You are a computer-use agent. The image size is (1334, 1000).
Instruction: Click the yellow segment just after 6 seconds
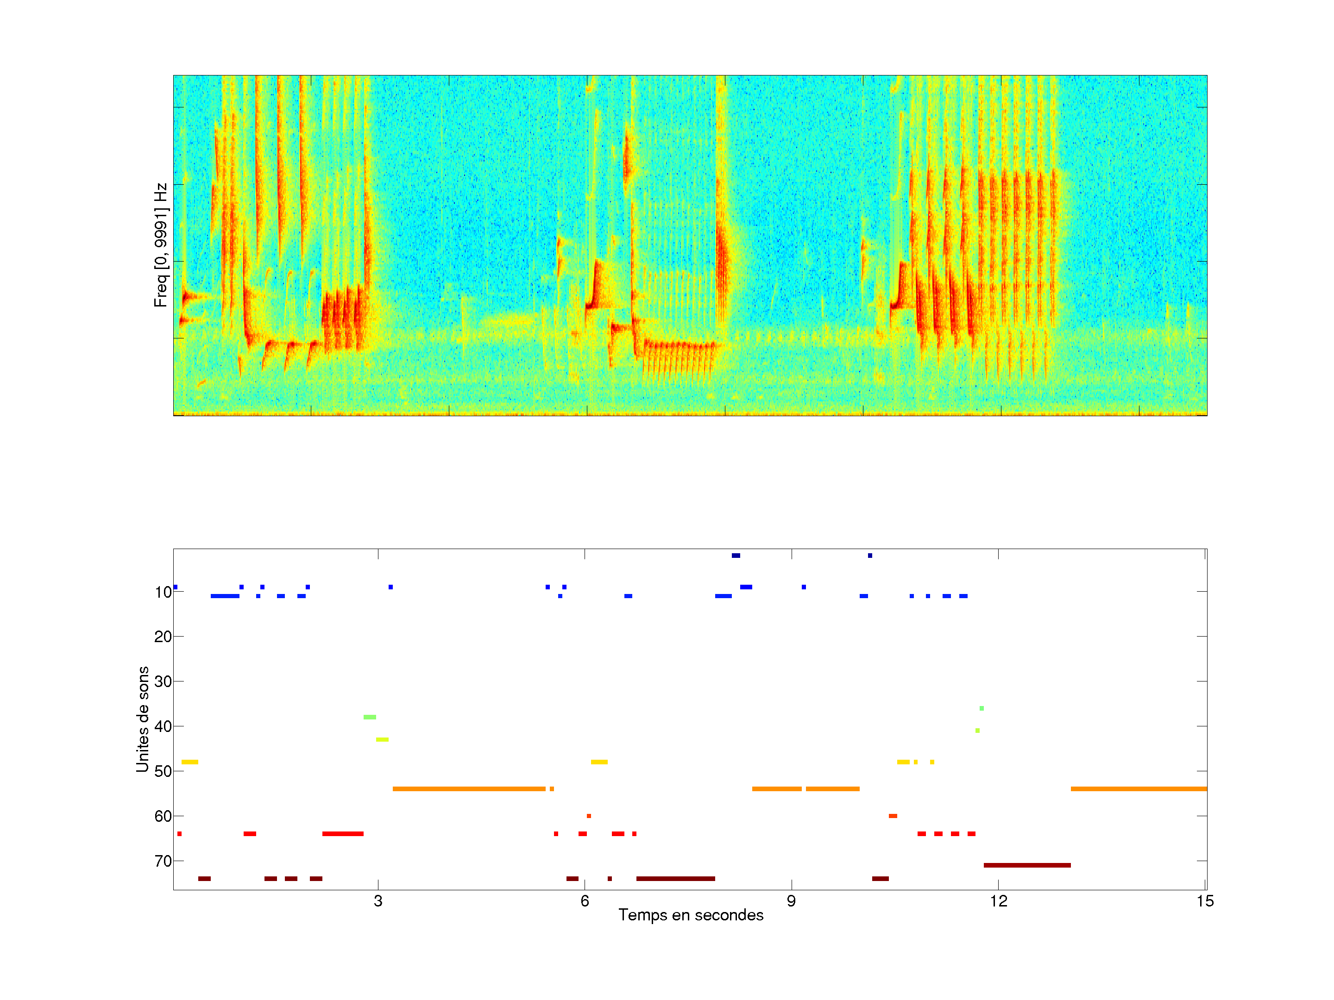coord(599,762)
